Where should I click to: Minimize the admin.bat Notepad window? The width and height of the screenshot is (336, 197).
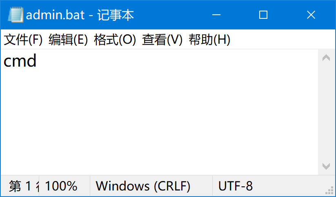click(x=216, y=15)
